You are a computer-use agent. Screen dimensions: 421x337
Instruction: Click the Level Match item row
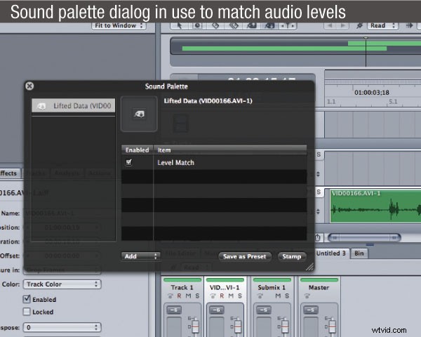pyautogui.click(x=214, y=162)
